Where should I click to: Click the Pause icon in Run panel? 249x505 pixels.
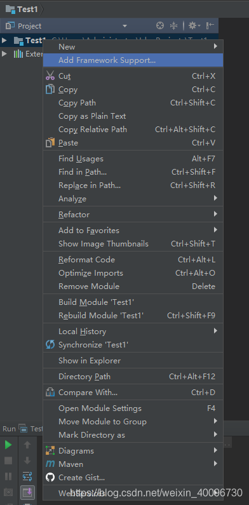coord(8,476)
